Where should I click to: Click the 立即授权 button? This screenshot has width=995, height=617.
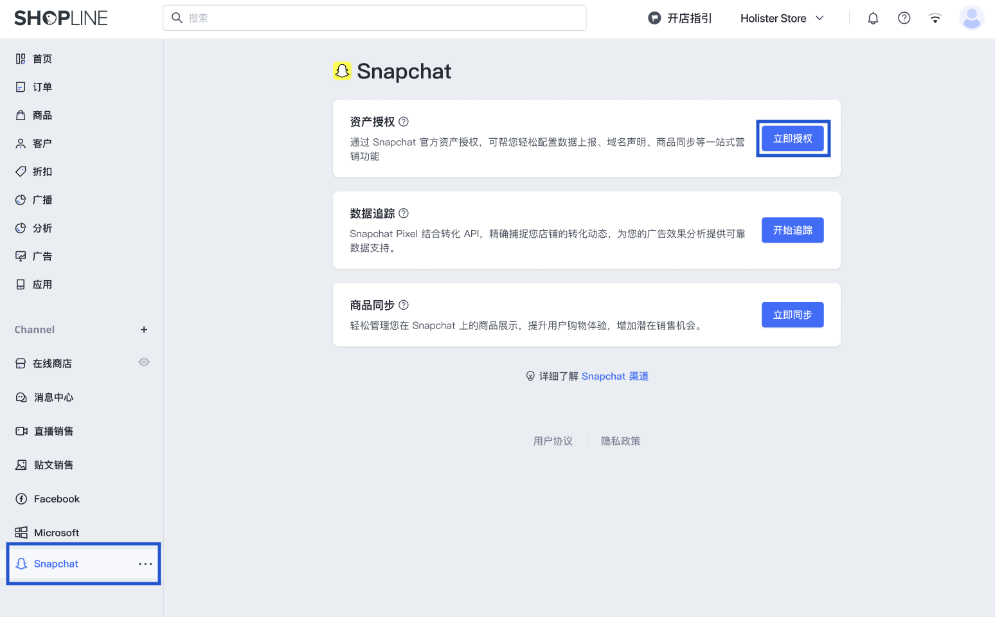(x=793, y=138)
